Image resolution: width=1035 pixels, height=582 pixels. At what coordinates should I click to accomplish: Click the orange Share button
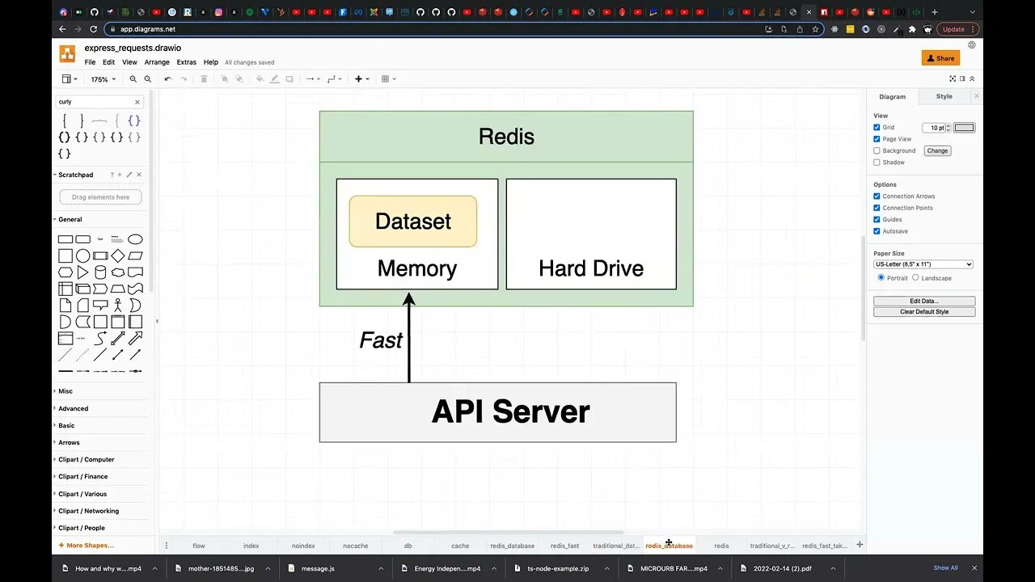point(940,57)
